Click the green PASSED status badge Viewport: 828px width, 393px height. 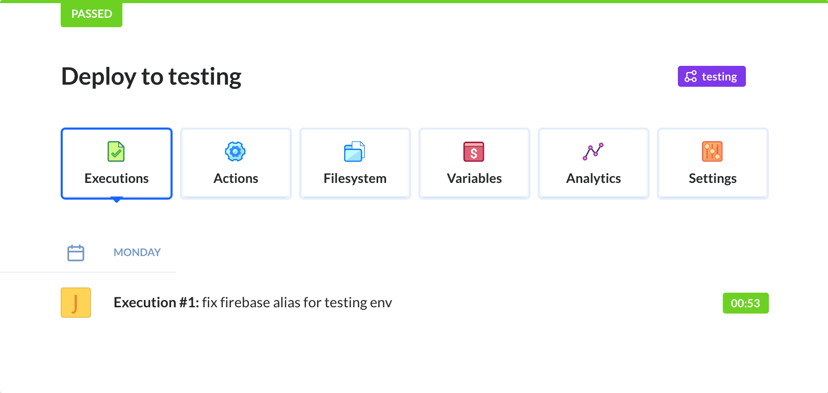(92, 14)
